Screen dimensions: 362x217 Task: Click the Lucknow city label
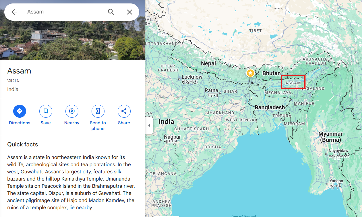click(x=192, y=77)
